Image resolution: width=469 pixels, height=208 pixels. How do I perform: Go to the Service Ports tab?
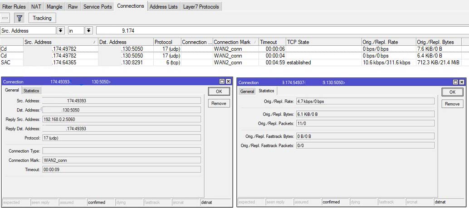click(98, 7)
